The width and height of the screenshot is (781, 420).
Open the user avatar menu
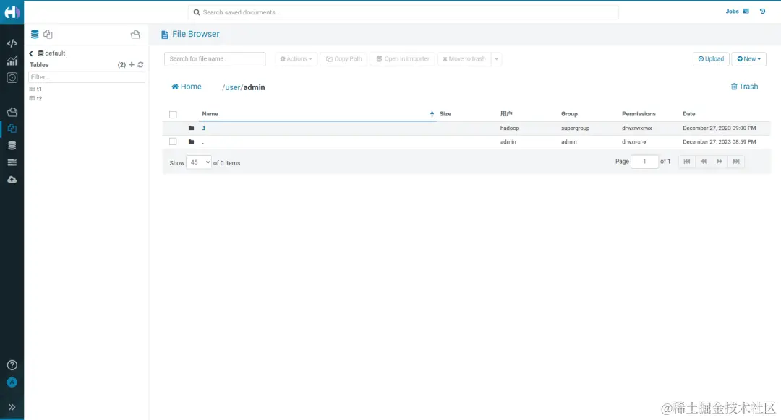pos(12,382)
